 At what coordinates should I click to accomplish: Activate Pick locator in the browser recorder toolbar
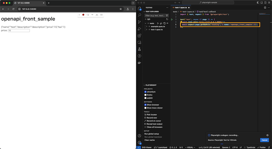click(88, 15)
